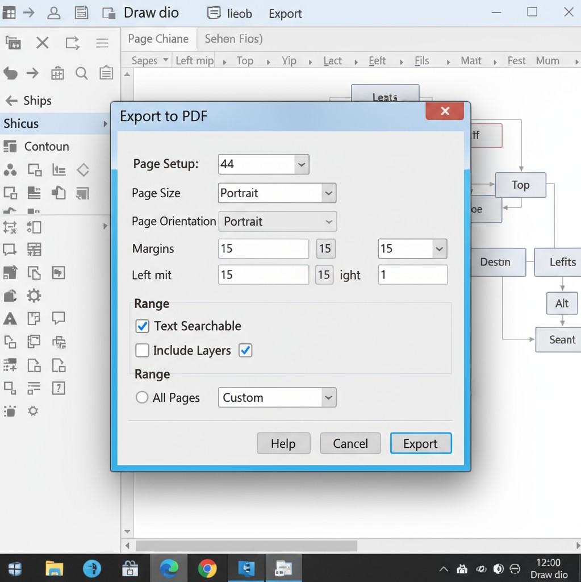Click the gear icon in shapes panel
The width and height of the screenshot is (581, 582).
tap(34, 296)
